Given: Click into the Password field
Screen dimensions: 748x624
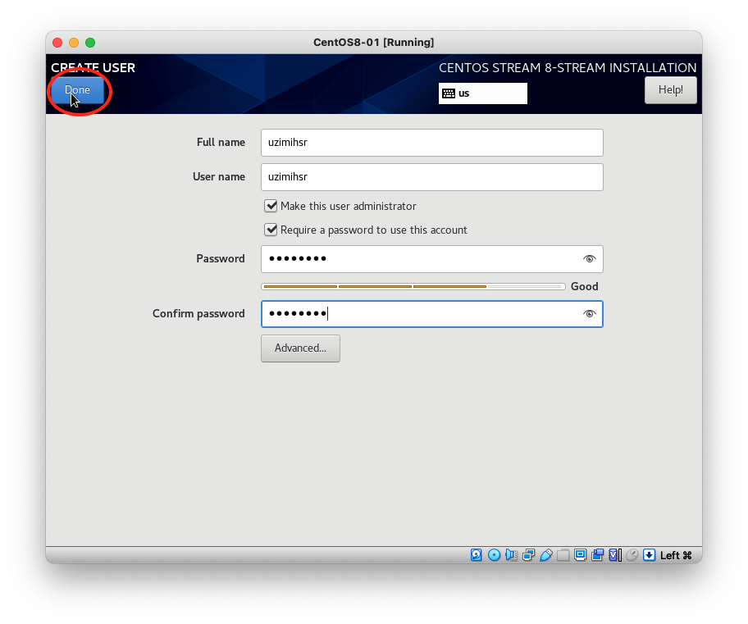Looking at the screenshot, I should (431, 259).
